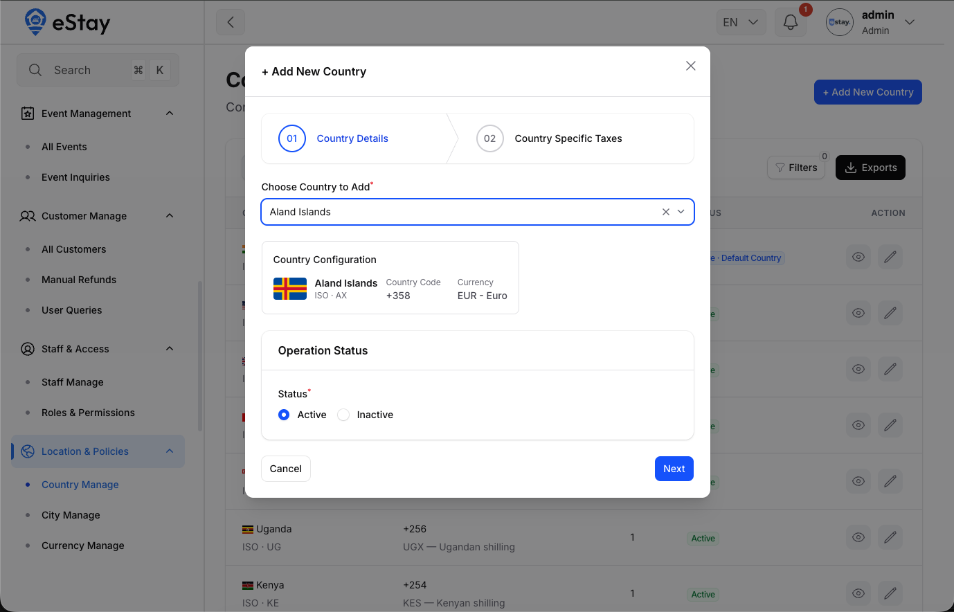The height and width of the screenshot is (612, 954).
Task: Open Event Inquiries menu item
Action: (x=75, y=177)
